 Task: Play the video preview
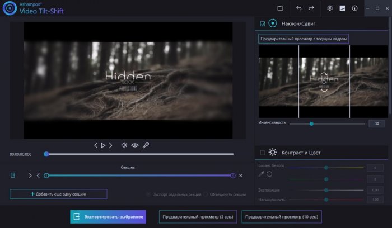pos(103,145)
